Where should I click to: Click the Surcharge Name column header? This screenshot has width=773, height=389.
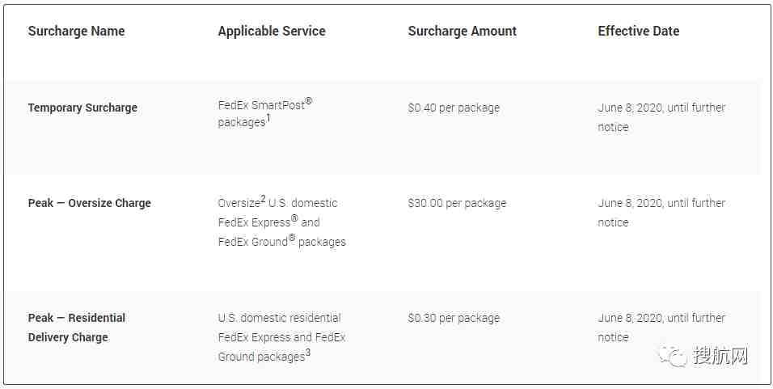77,31
